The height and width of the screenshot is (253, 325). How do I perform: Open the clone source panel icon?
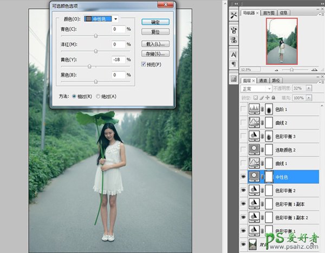point(233,39)
